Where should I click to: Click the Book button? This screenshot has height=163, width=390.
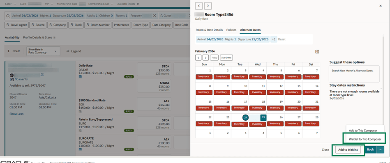[x=371, y=149]
